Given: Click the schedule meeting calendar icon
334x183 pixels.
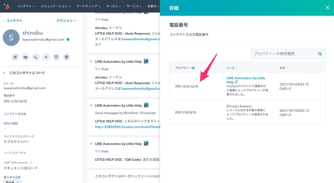Looking at the screenshot, I should [67, 57].
